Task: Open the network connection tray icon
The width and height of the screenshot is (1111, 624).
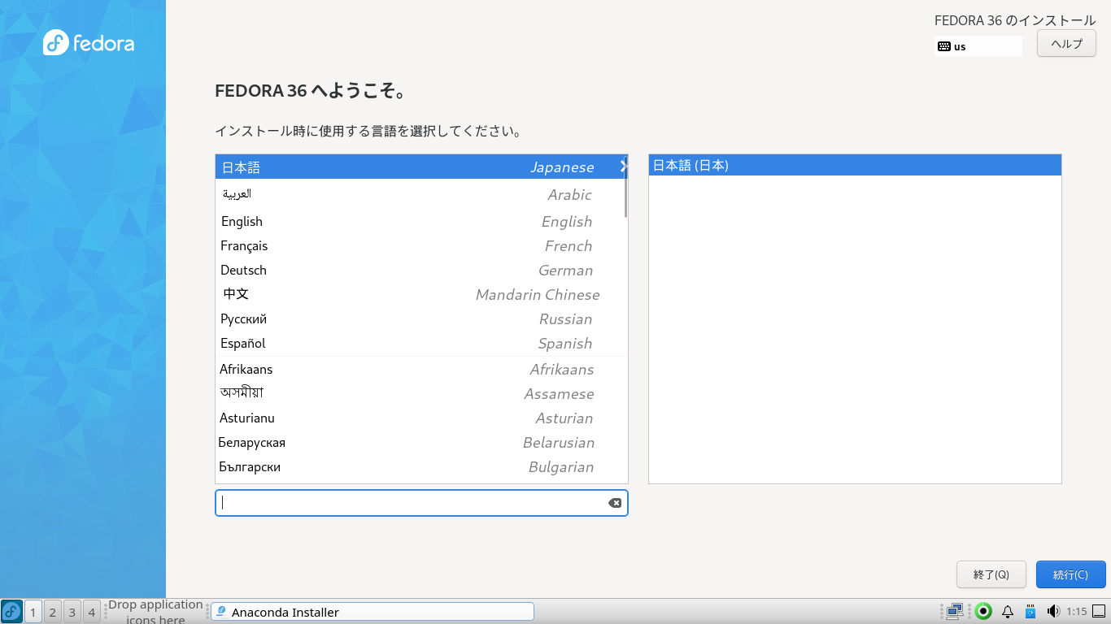Action: pyautogui.click(x=955, y=611)
